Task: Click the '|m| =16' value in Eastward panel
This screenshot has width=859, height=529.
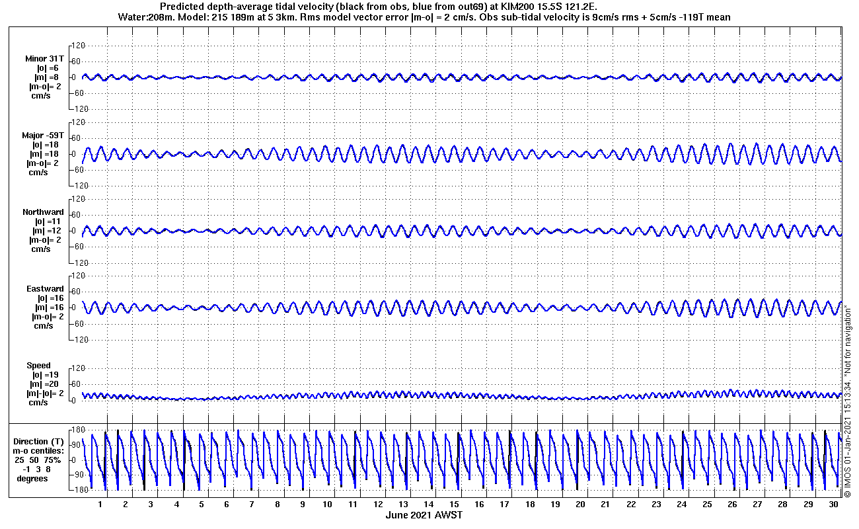Action: [50, 307]
